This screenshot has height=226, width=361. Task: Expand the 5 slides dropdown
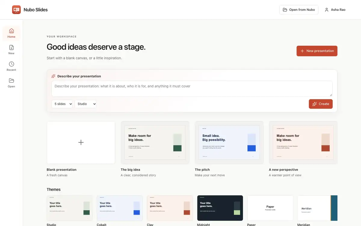[62, 104]
